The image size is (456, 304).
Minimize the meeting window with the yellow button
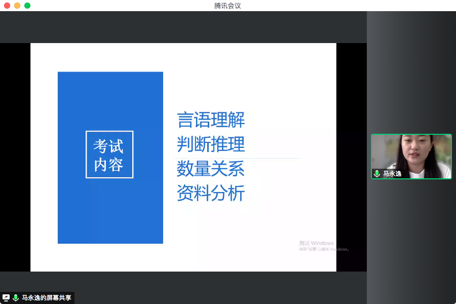[17, 6]
